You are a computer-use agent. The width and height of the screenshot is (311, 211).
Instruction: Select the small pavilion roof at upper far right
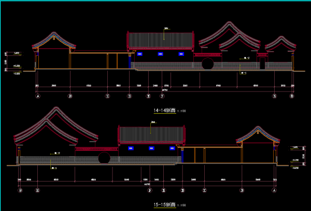point(280,43)
